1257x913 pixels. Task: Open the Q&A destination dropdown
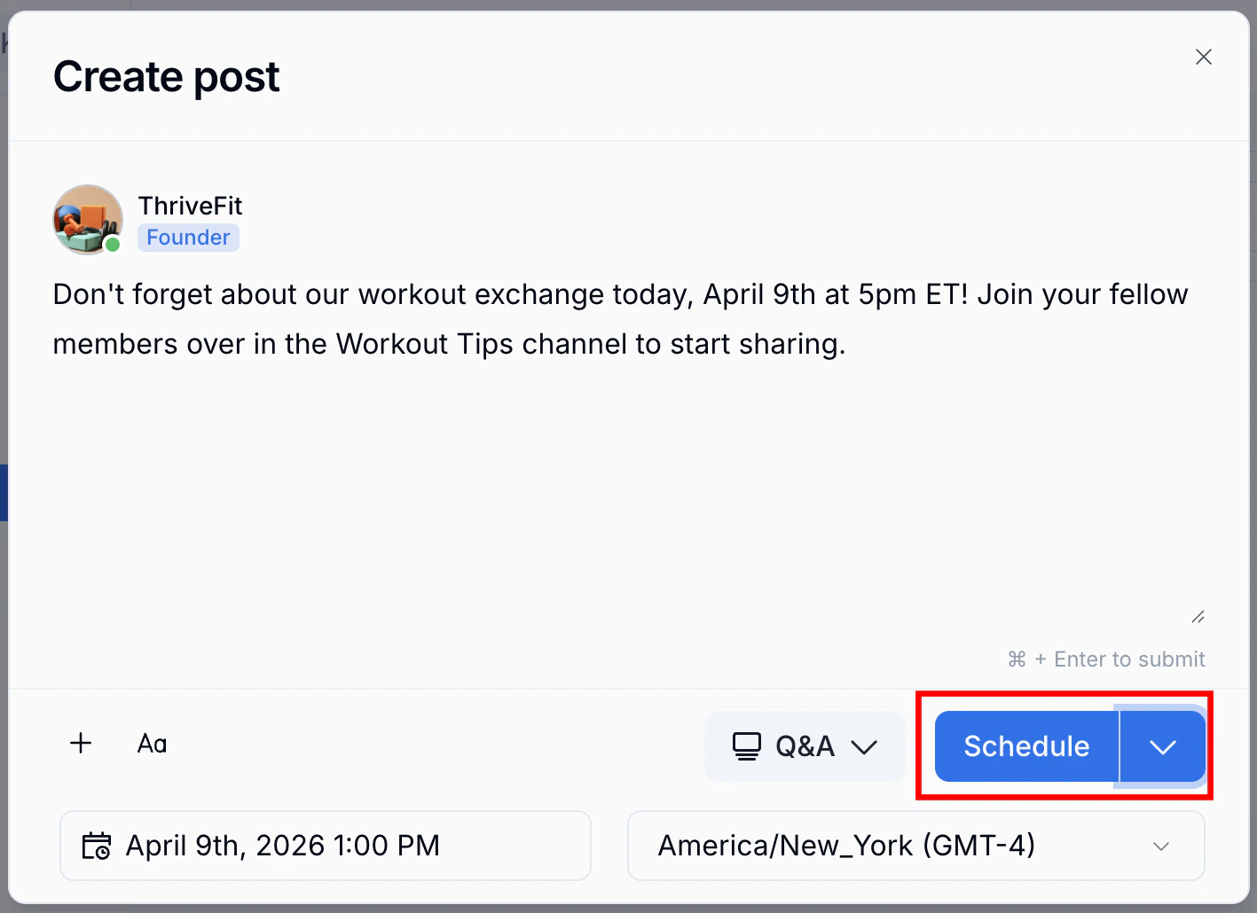804,745
